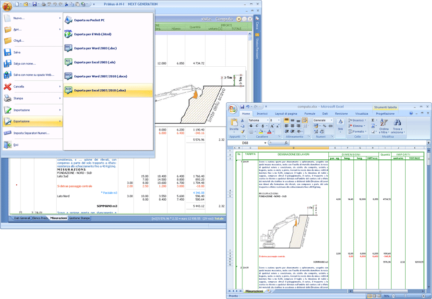Open the Elenco Prezzi tab in PriMus
Viewport: 432px width, 299px height.
(x=40, y=218)
